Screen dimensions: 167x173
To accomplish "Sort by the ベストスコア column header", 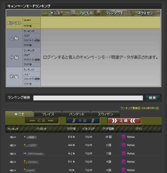I will [x=88, y=129].
